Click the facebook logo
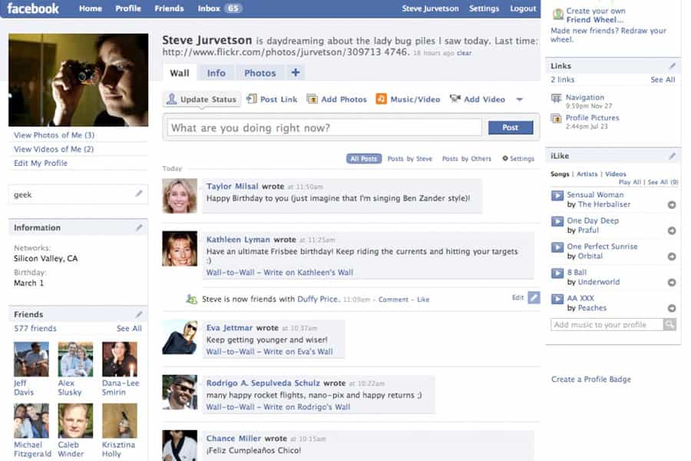691x461 pixels. pos(33,8)
